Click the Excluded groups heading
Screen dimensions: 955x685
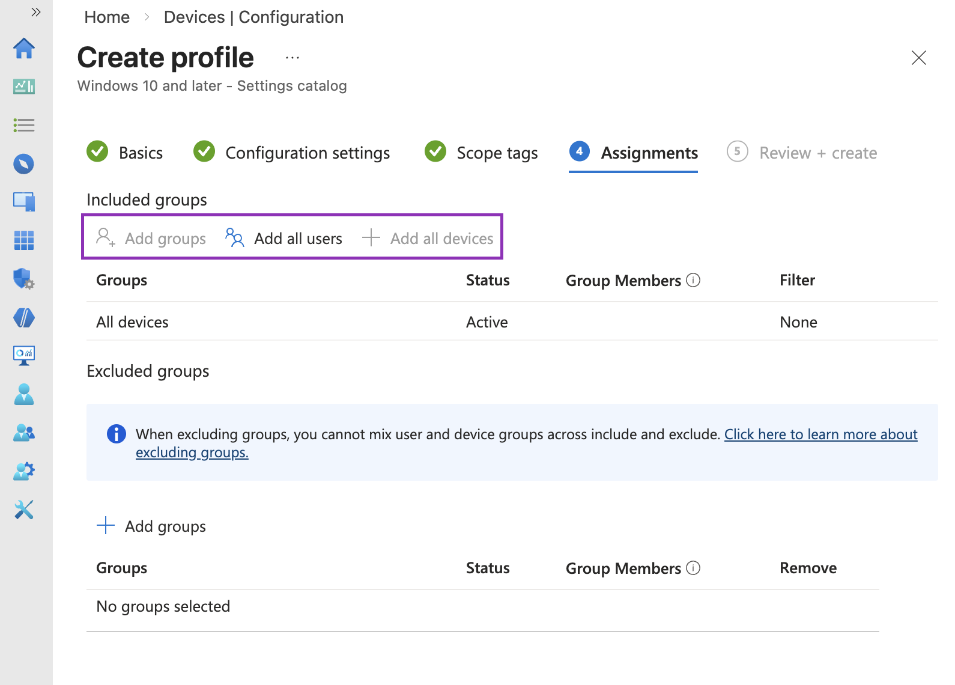(148, 371)
